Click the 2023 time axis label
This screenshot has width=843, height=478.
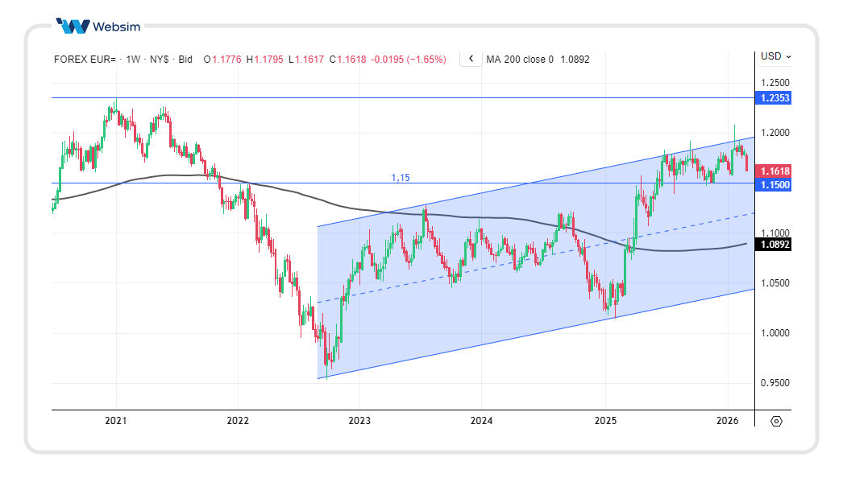[359, 421]
